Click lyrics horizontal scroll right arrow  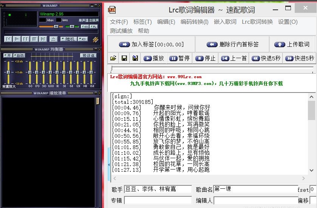click(x=303, y=178)
